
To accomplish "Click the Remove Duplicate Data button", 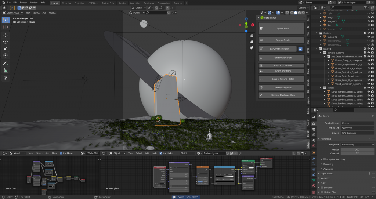I will (x=281, y=95).
